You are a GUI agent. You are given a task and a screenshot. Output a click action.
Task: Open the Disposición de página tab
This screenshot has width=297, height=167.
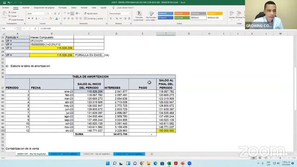(44, 8)
